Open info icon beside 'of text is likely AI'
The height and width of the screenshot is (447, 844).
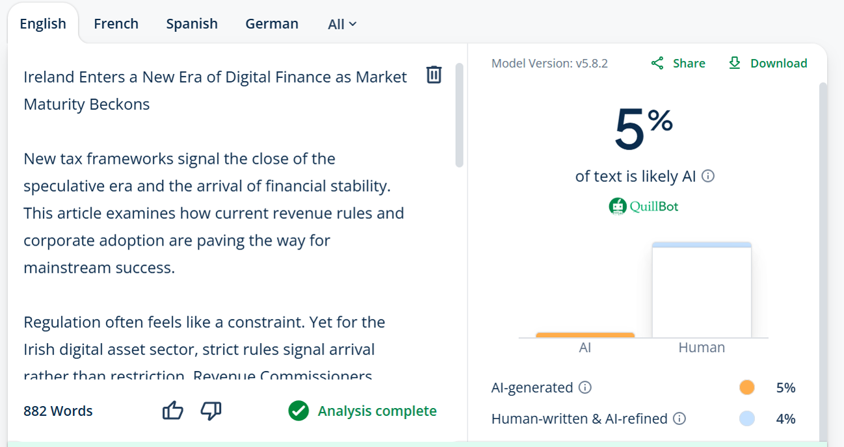pyautogui.click(x=709, y=176)
